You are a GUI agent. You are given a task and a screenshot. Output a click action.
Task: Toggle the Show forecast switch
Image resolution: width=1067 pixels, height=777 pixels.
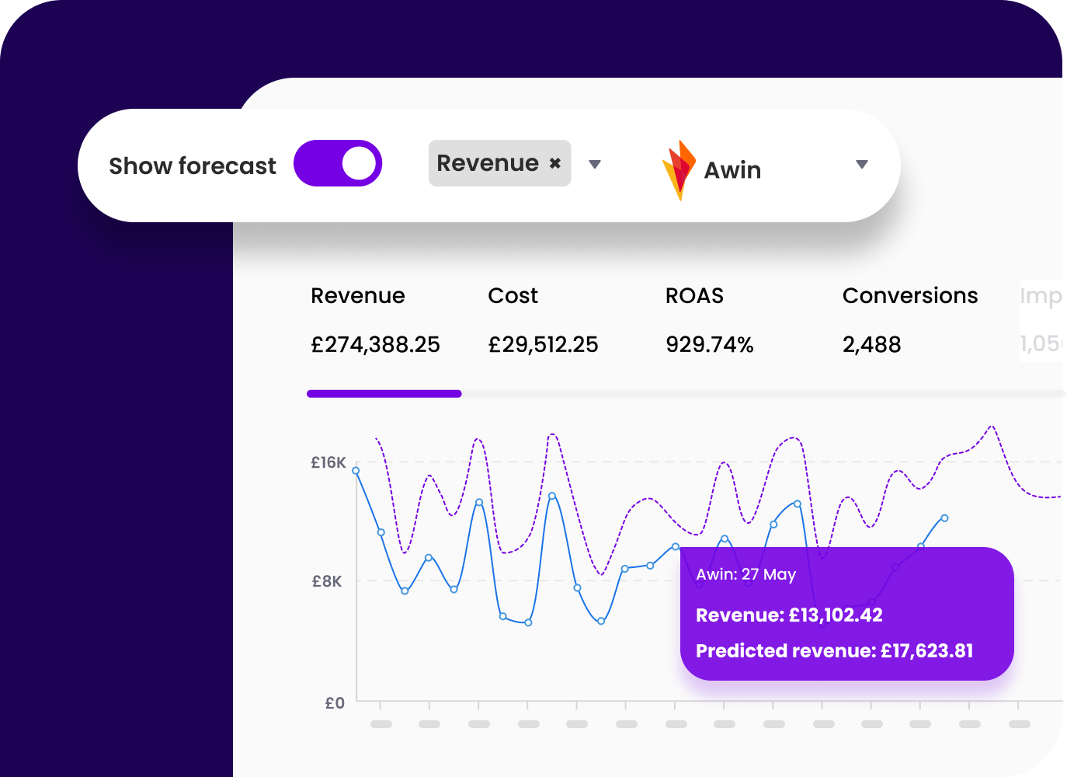(338, 163)
